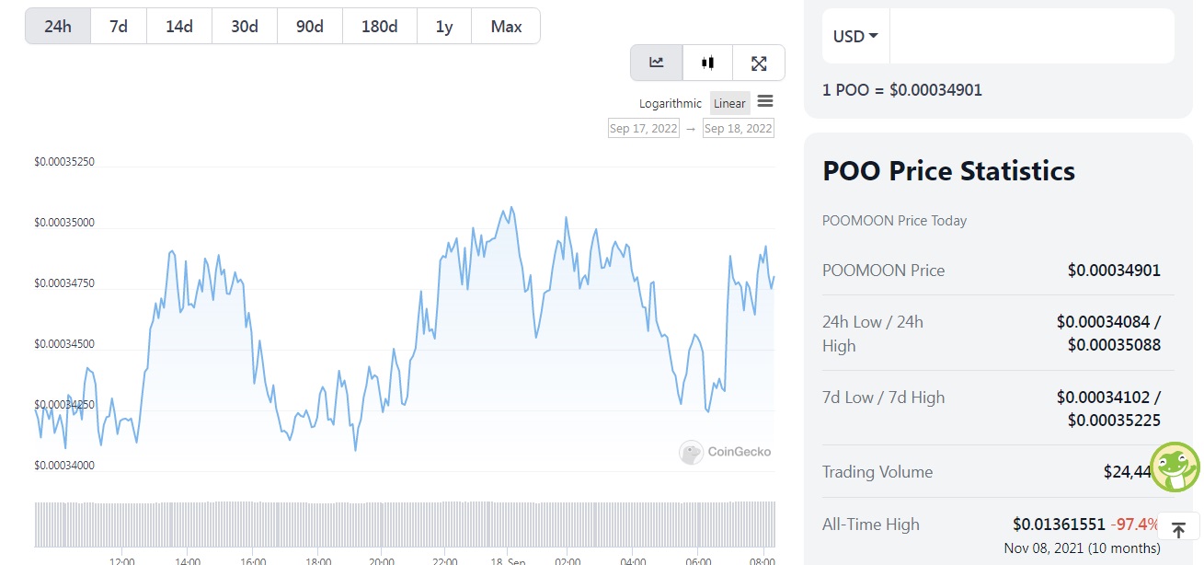Open end date picker Sep 18, 2022
The height and width of the screenshot is (565, 1204).
[738, 128]
